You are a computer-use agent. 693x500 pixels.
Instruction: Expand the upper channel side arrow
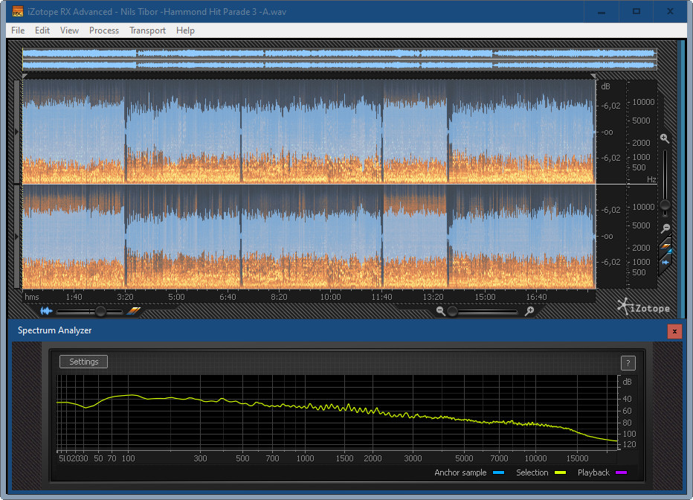(18, 132)
